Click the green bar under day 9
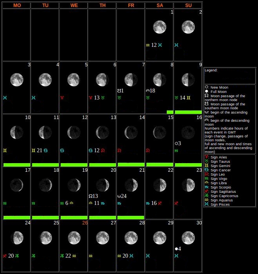 (188, 112)
